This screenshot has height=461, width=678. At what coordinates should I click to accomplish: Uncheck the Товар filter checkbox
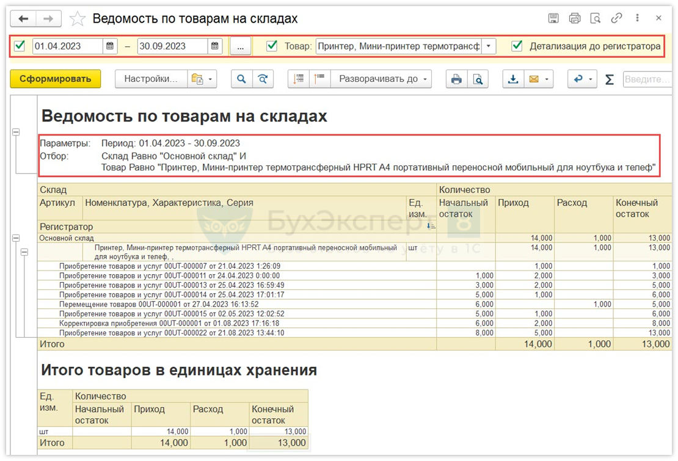coord(272,46)
